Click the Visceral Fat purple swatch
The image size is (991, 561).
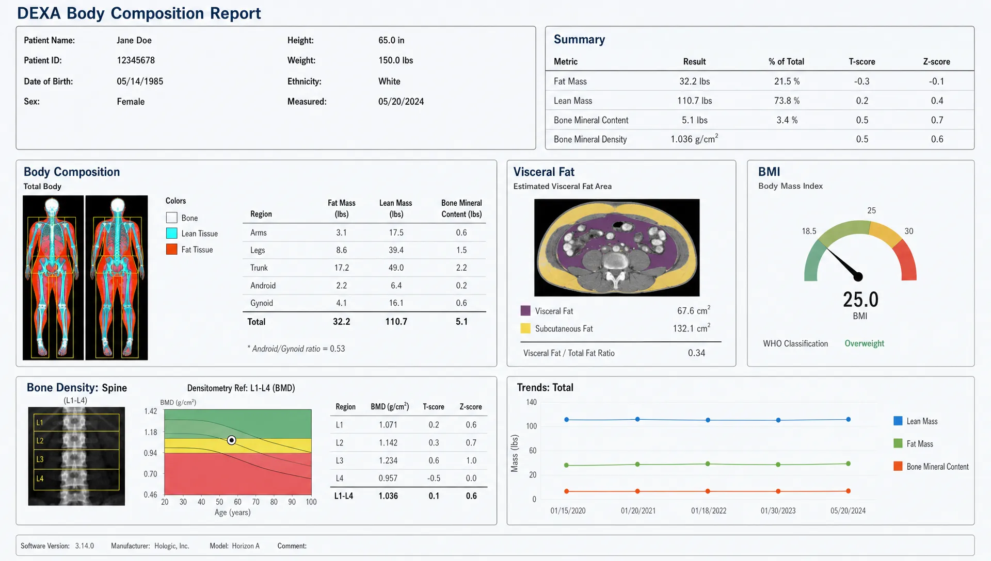point(525,311)
